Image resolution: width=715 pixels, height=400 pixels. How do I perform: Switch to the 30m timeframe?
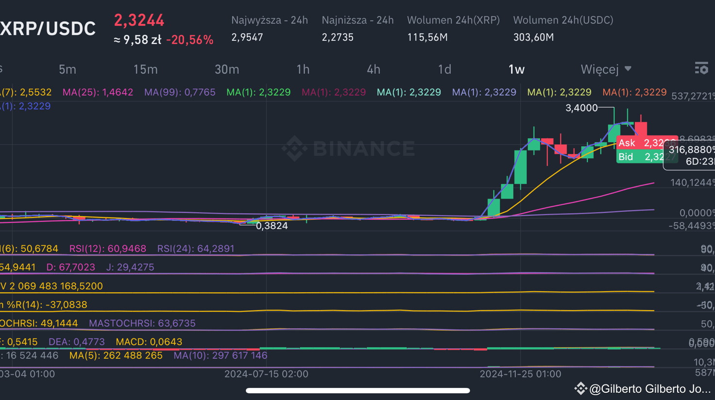227,69
